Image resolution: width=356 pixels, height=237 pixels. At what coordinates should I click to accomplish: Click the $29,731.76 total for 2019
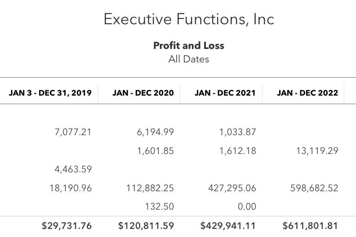pyautogui.click(x=67, y=226)
